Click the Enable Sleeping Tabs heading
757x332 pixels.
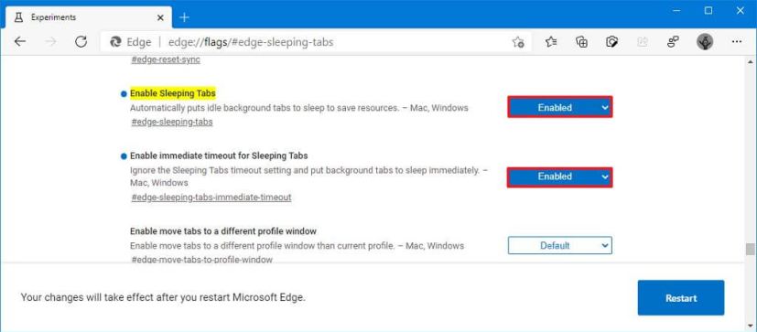coord(173,93)
